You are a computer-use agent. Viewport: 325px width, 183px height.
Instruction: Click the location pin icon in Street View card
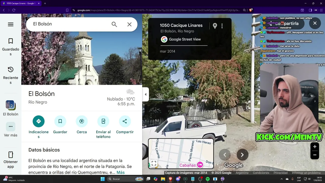pyautogui.click(x=215, y=26)
